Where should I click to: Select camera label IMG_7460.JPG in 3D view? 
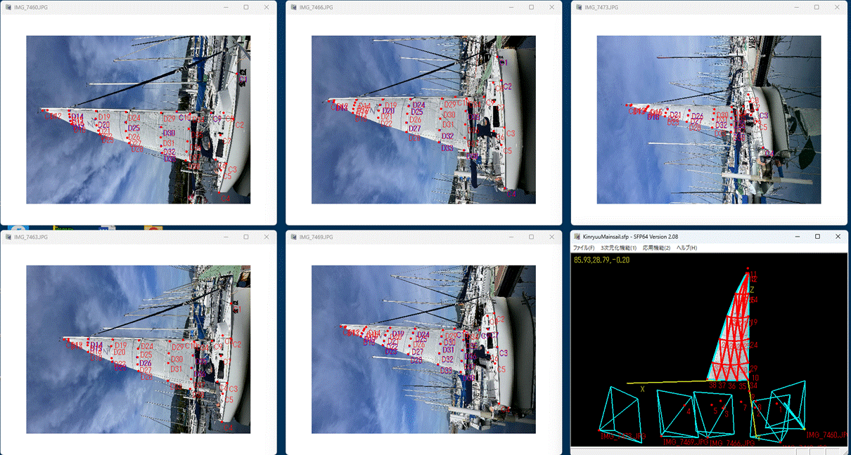click(828, 435)
